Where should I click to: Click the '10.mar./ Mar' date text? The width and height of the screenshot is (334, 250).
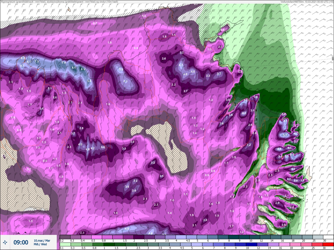pyautogui.click(x=42, y=241)
